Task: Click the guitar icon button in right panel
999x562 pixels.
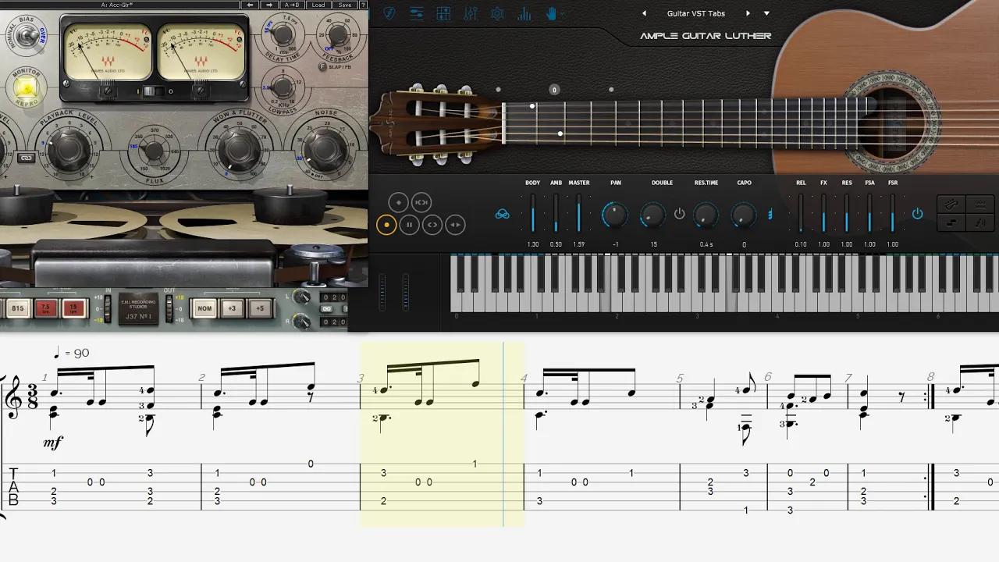Action: (952, 204)
